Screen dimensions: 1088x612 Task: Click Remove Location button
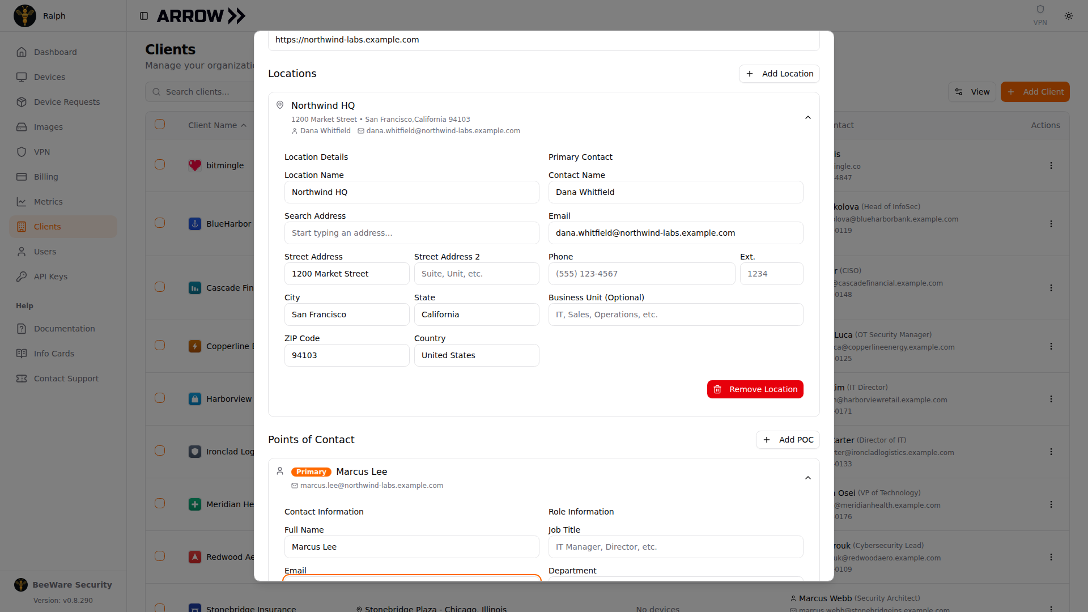click(x=755, y=389)
